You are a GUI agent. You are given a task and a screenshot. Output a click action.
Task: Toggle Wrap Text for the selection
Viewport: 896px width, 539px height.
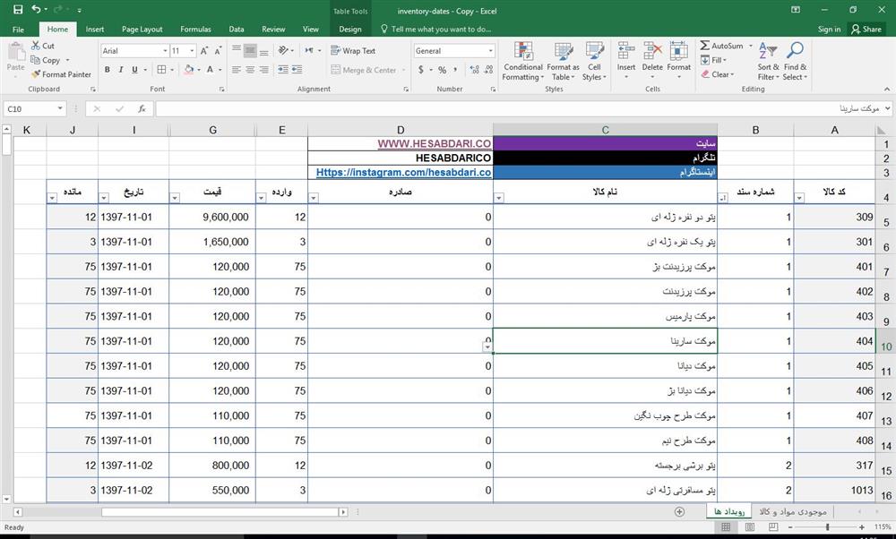[354, 51]
